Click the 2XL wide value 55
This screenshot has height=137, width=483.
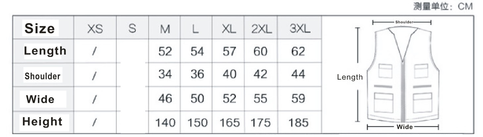pyautogui.click(x=260, y=98)
